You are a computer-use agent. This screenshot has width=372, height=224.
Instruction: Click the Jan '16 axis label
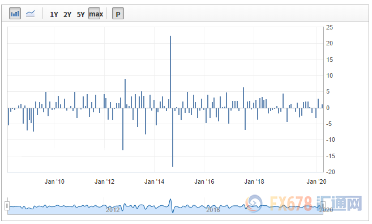tap(204, 181)
